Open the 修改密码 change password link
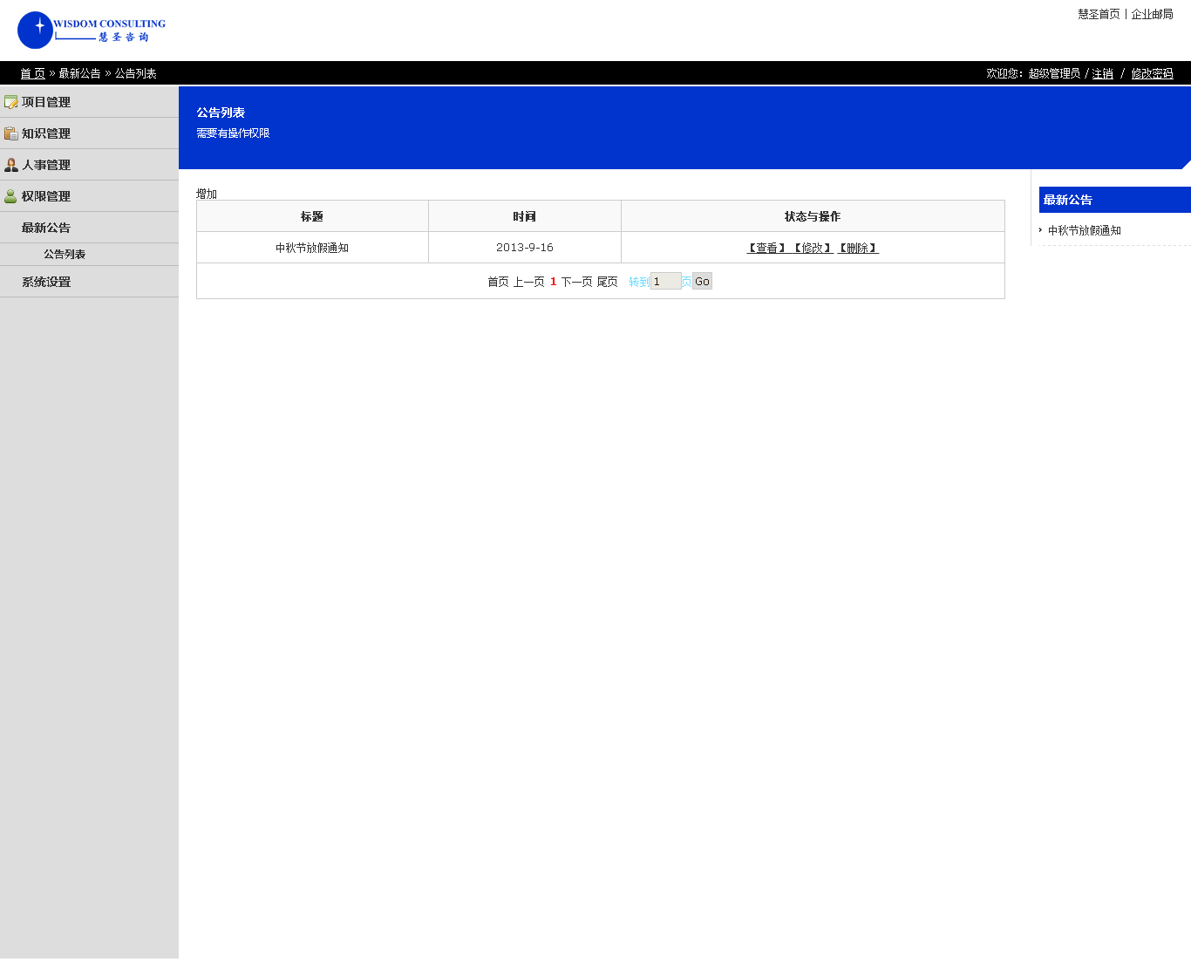 (x=1152, y=74)
